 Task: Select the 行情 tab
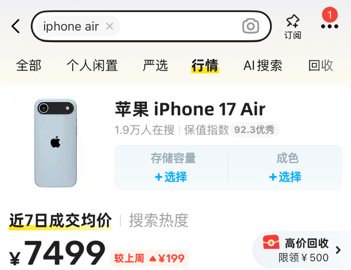point(205,65)
